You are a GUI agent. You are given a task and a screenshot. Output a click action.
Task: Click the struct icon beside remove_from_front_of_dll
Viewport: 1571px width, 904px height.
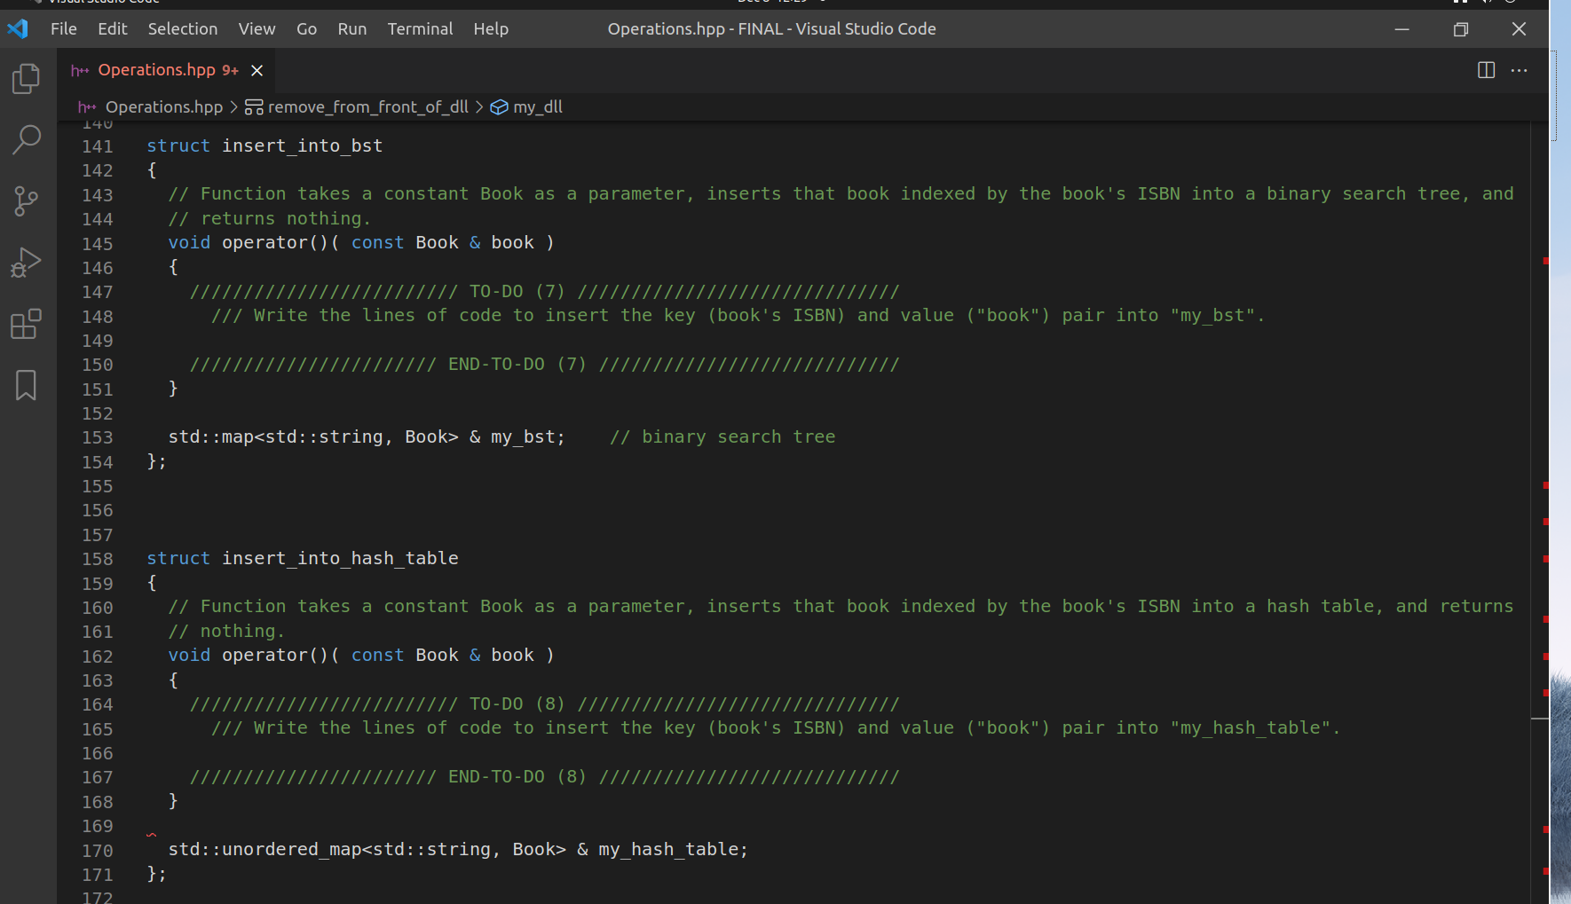pos(254,107)
